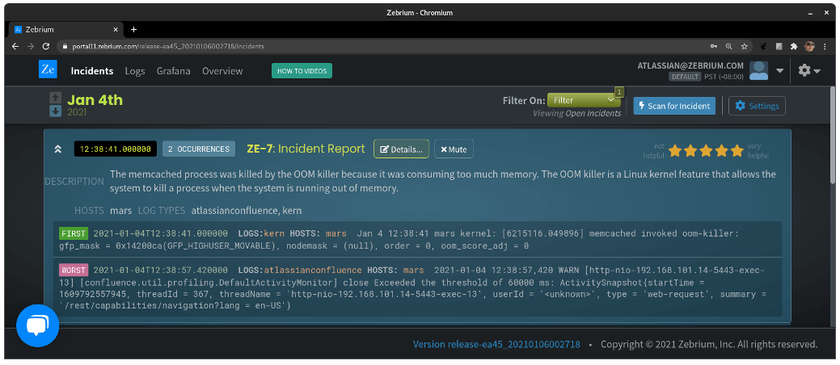The image size is (840, 365).
Task: Click the DEFAULT deployment badge
Action: (x=685, y=77)
